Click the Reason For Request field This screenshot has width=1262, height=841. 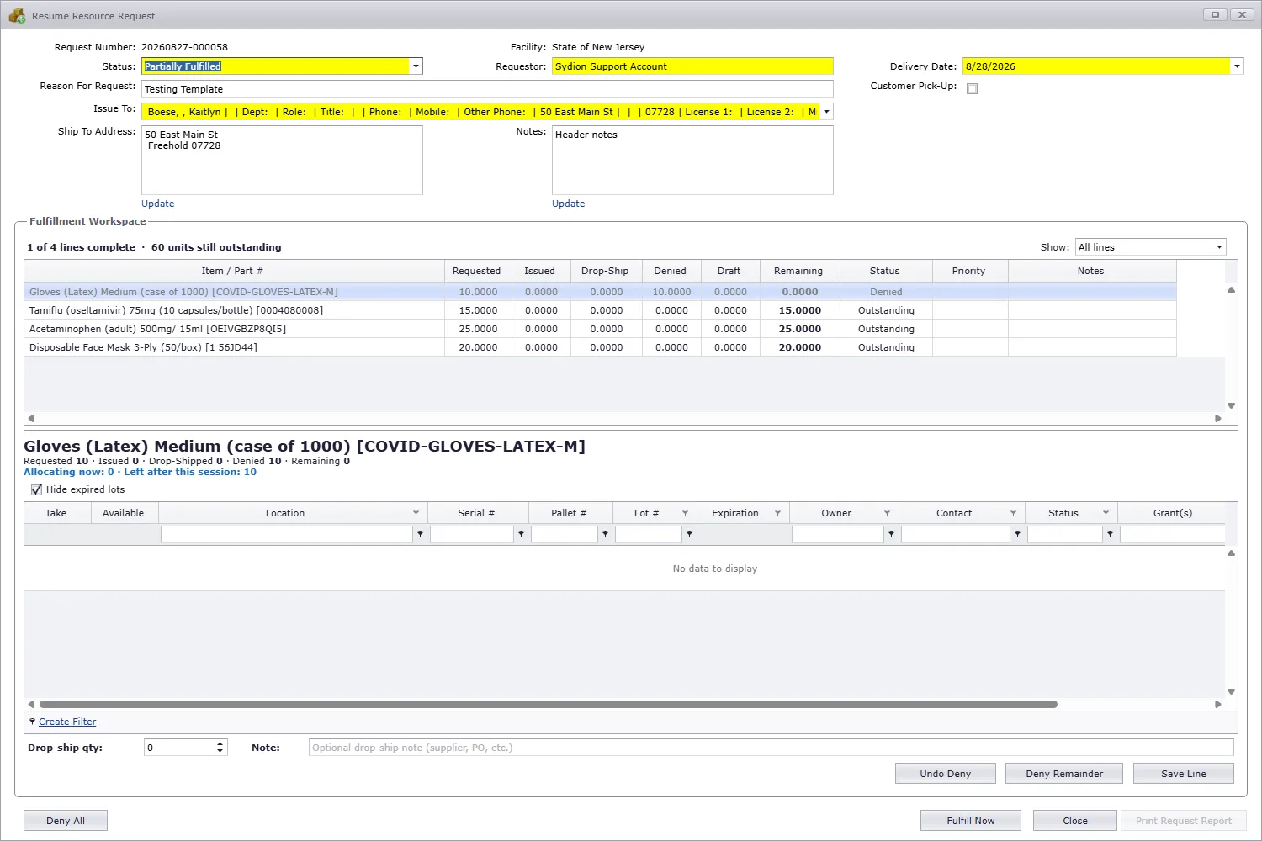point(487,89)
